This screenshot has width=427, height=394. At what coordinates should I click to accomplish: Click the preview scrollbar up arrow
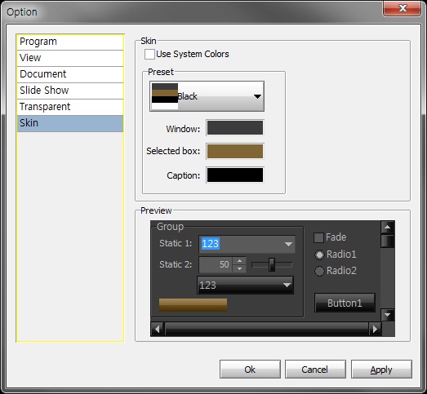(387, 228)
